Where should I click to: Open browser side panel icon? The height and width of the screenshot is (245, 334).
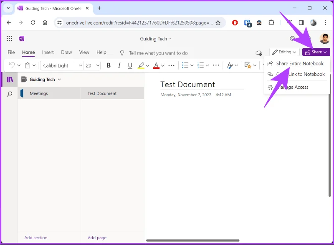301,22
